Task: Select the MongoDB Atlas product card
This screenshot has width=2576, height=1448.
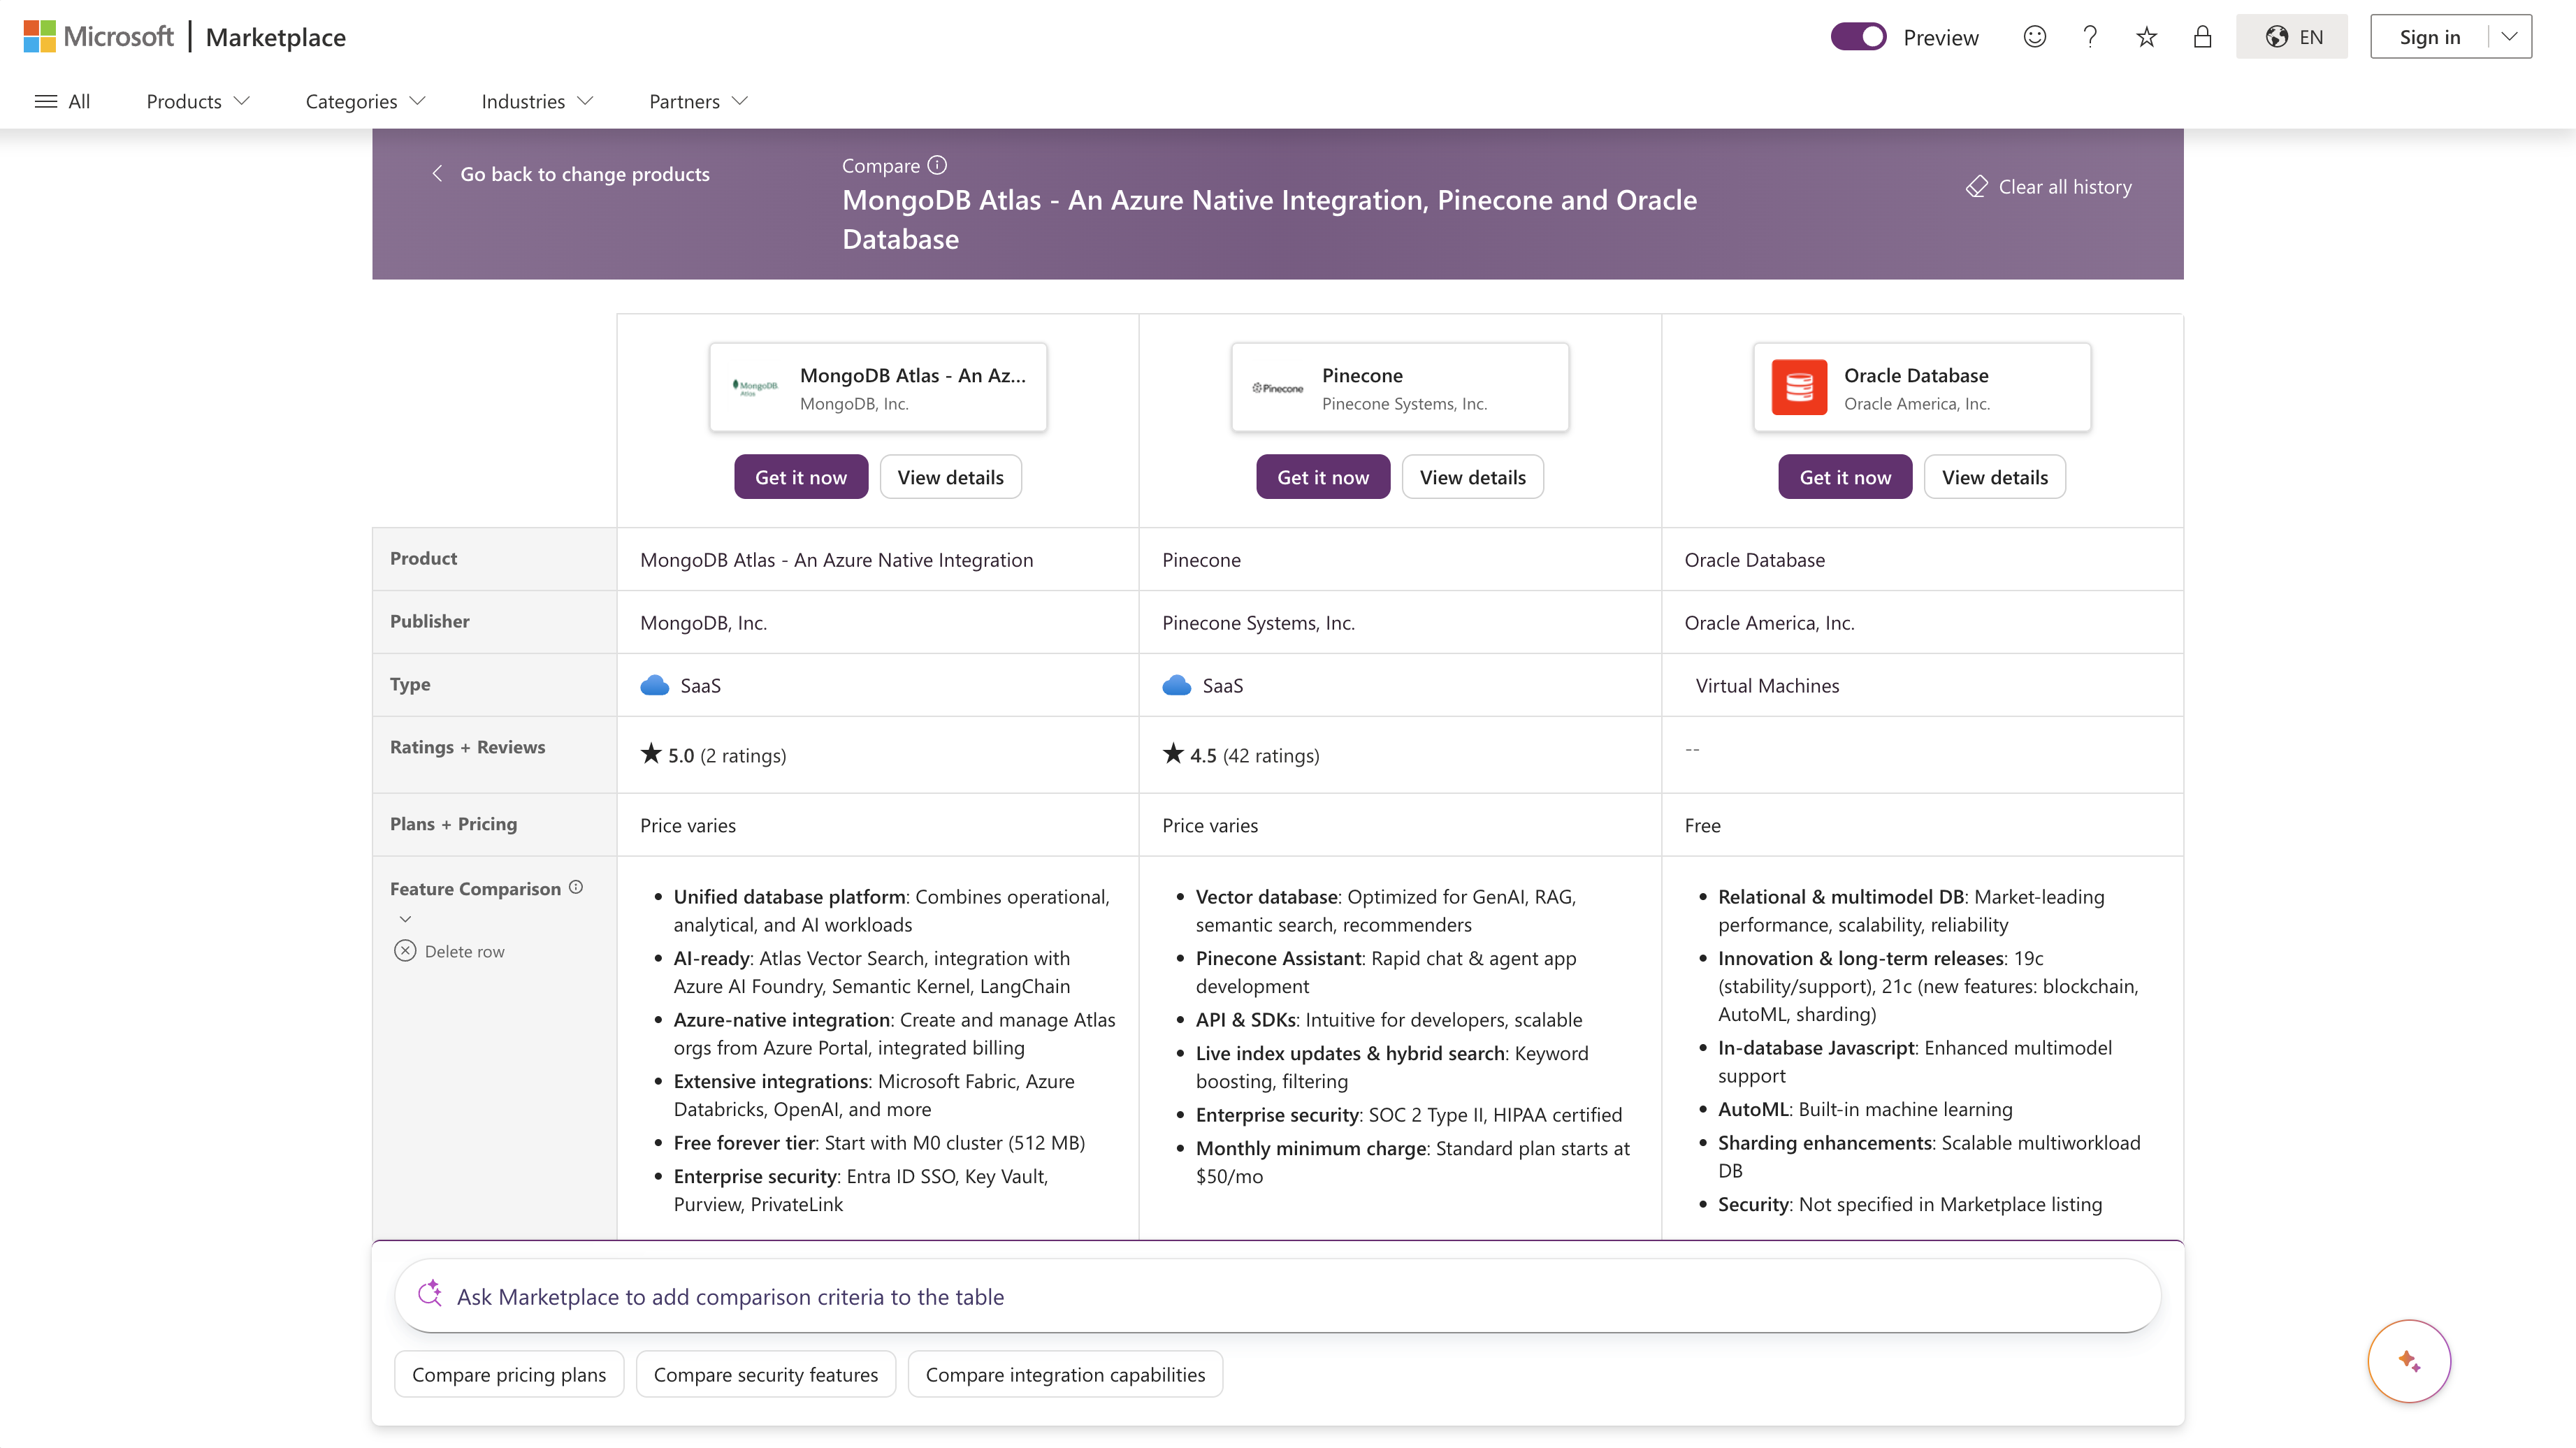Action: coord(878,388)
